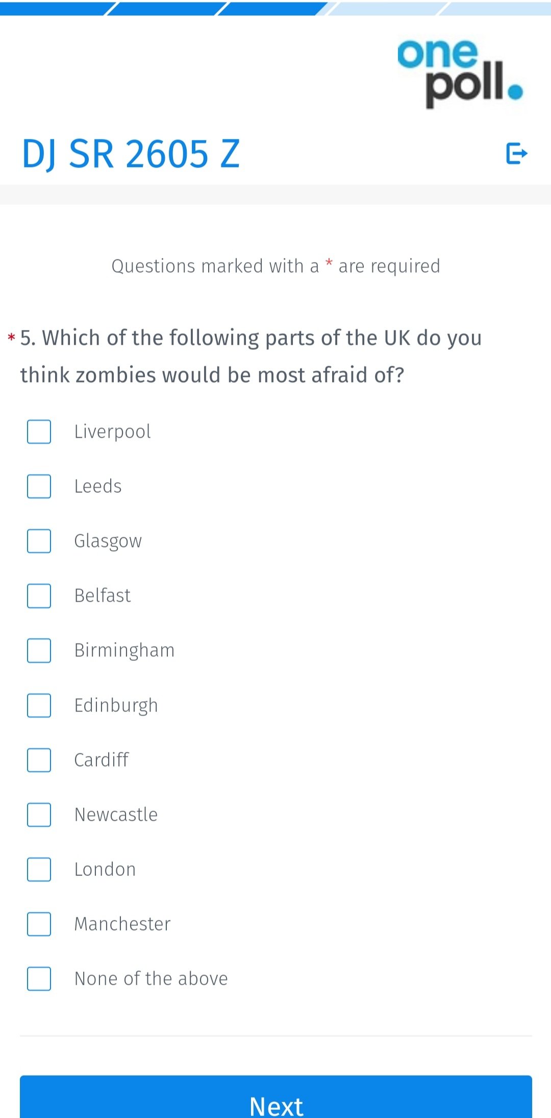Check the London option box
This screenshot has height=1118, width=551.
(39, 869)
